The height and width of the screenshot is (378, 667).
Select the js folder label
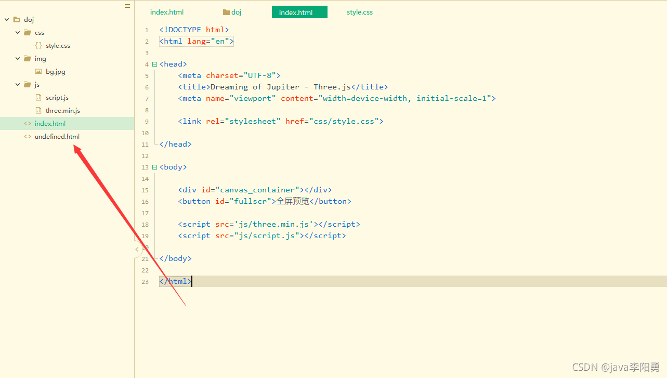click(x=37, y=85)
